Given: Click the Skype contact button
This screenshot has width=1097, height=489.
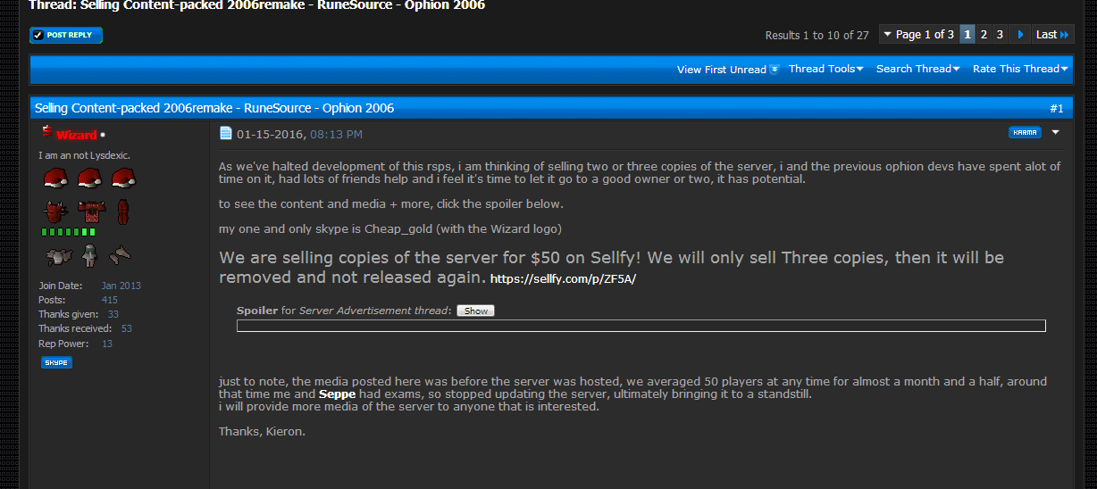Looking at the screenshot, I should click(56, 362).
